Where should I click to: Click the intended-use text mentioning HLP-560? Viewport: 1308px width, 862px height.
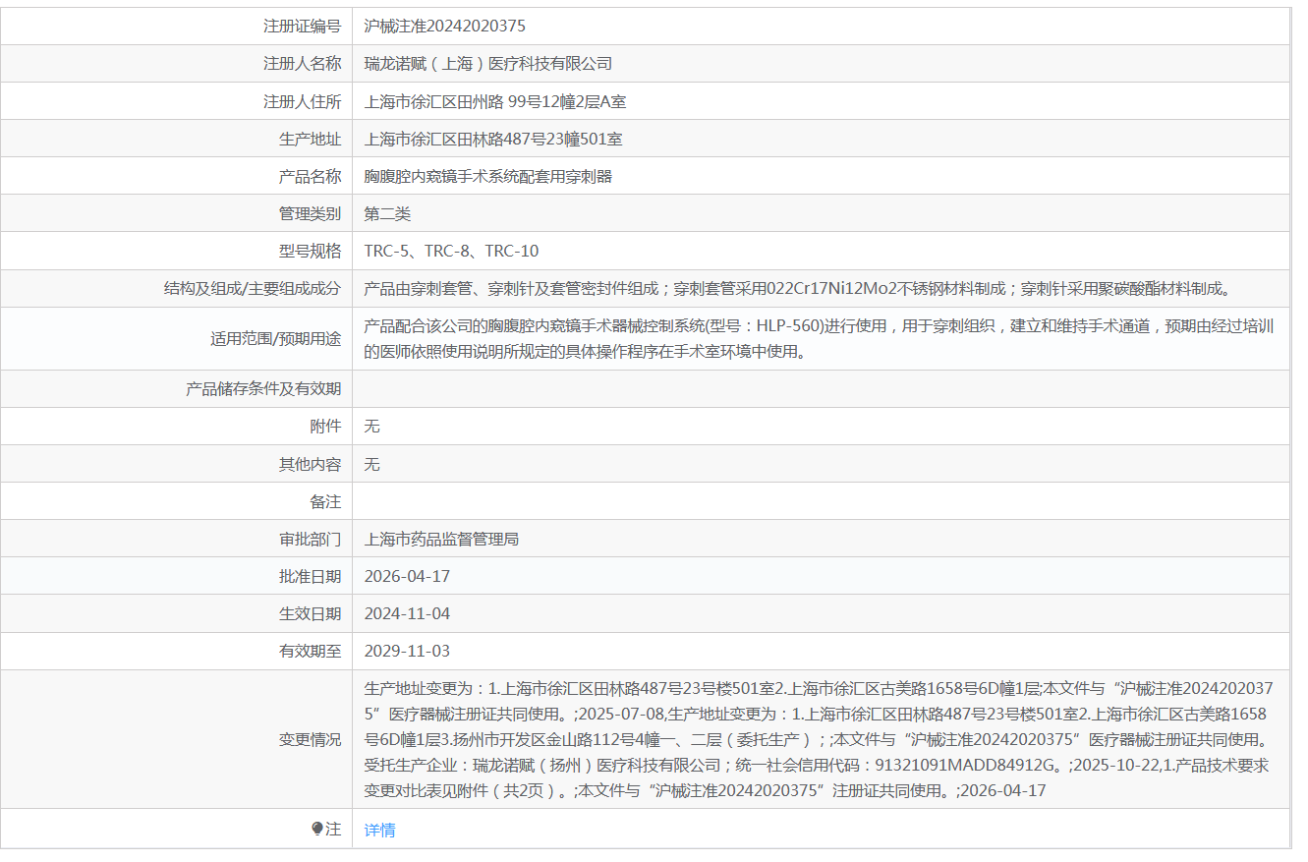820,338
